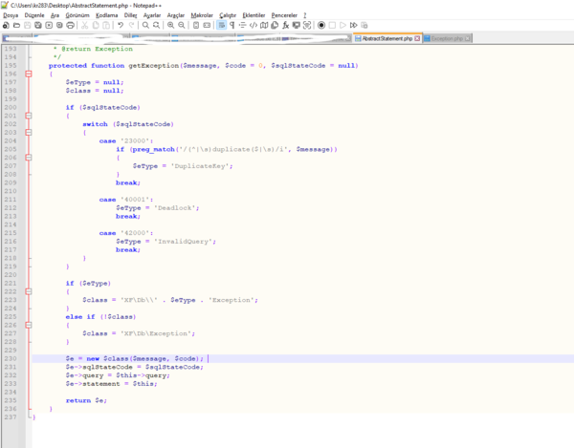Toggle synchronized vertical scrolling icon
Image resolution: width=574 pixels, height=448 pixels.
coord(196,25)
